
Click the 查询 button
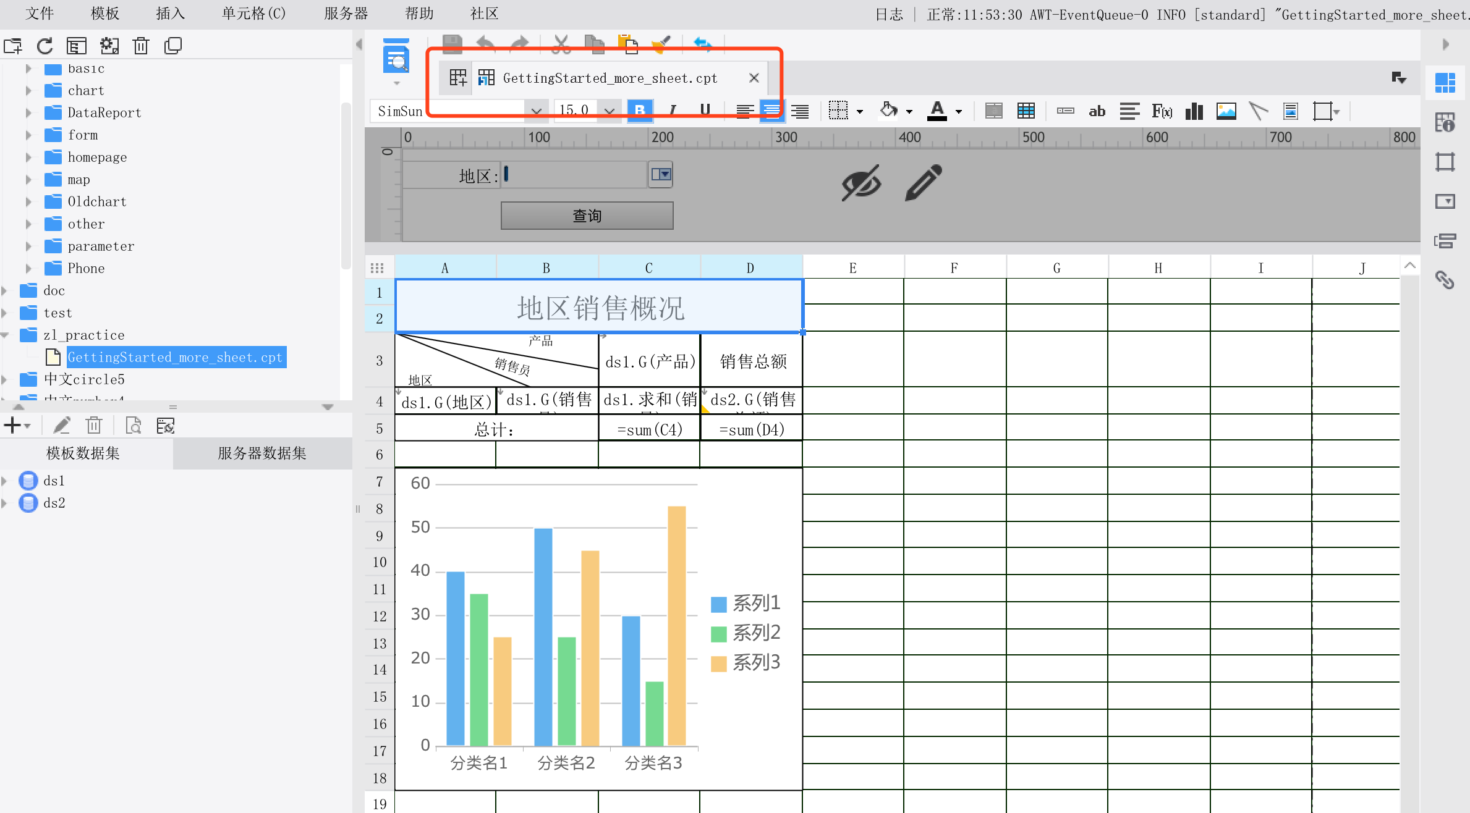tap(587, 216)
